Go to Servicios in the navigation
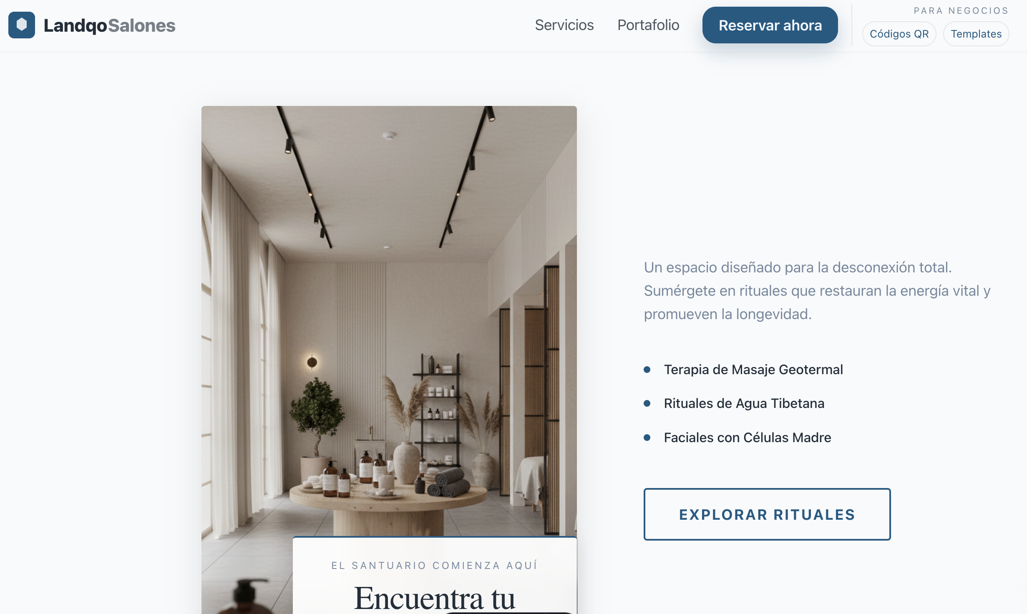The image size is (1027, 614). click(x=564, y=25)
